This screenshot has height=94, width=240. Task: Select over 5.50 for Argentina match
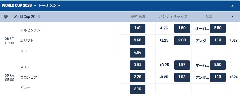click(218, 28)
